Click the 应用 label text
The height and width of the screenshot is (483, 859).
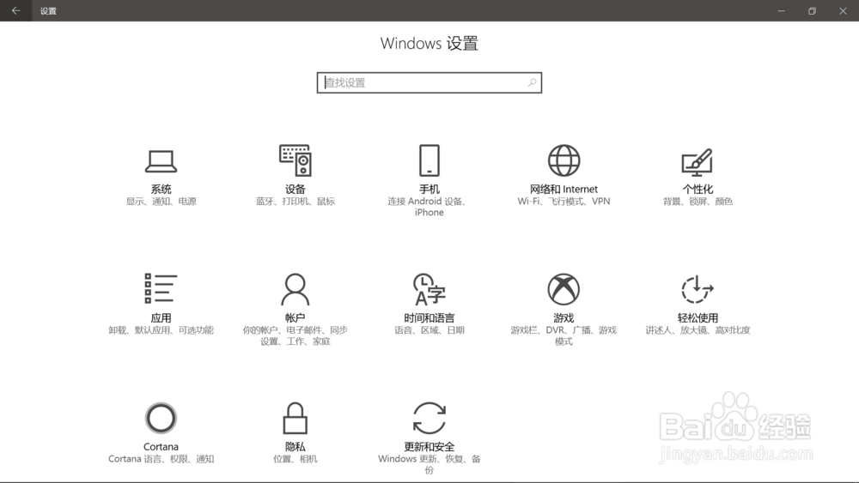[x=161, y=317]
